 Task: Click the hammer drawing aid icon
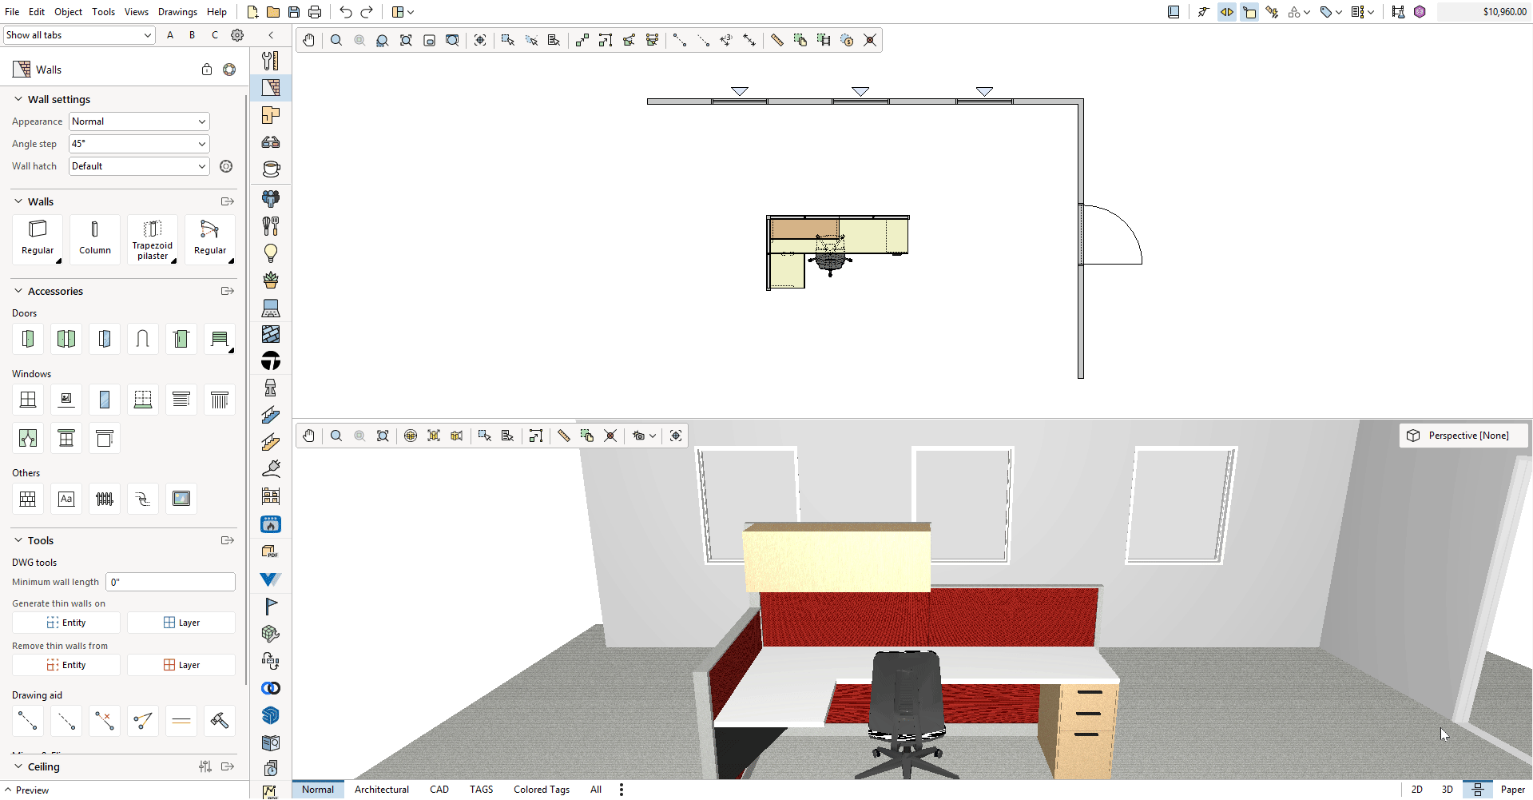pos(220,721)
